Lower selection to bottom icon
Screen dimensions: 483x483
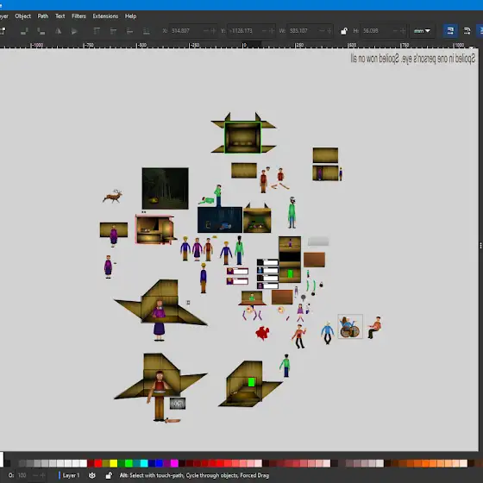(147, 31)
